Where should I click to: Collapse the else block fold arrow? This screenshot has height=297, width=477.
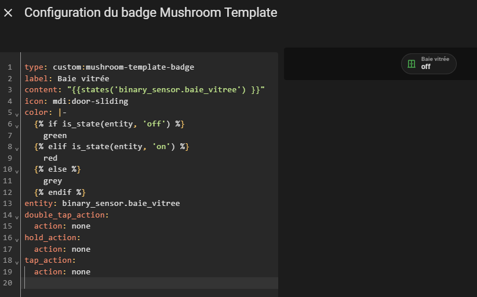tap(17, 172)
